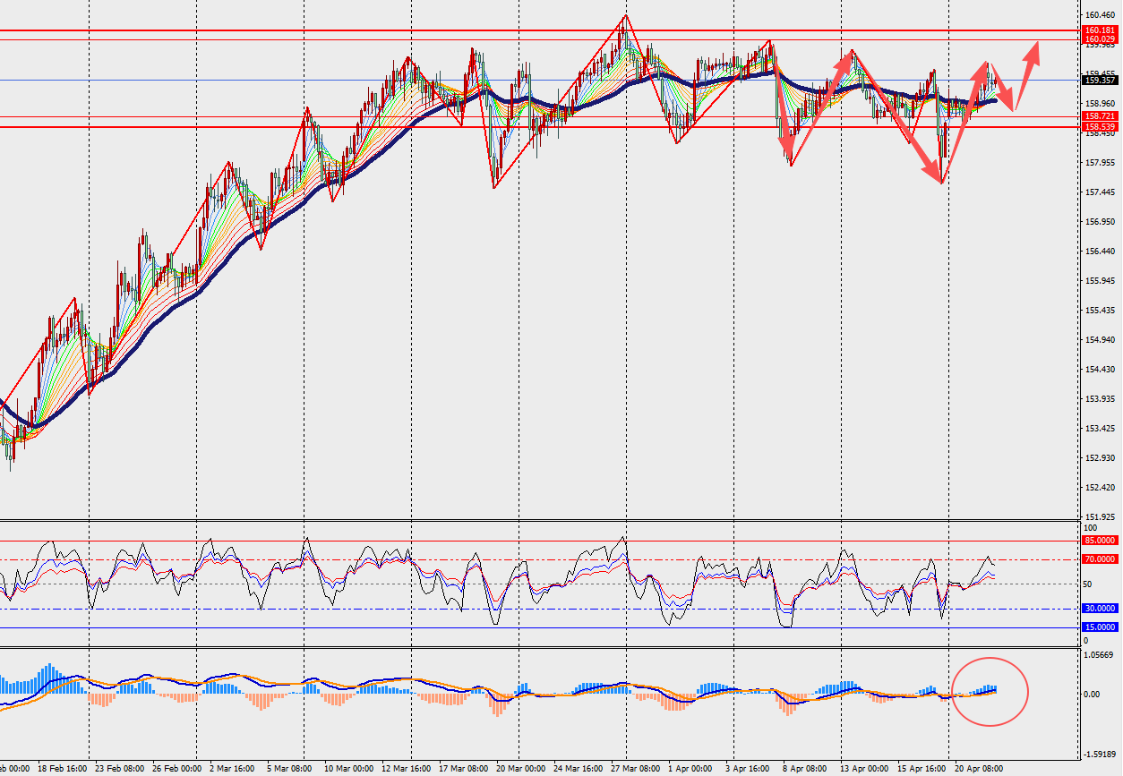Click the 27 Mar 08:00 time axis label
This screenshot has width=1123, height=776.
click(x=635, y=769)
